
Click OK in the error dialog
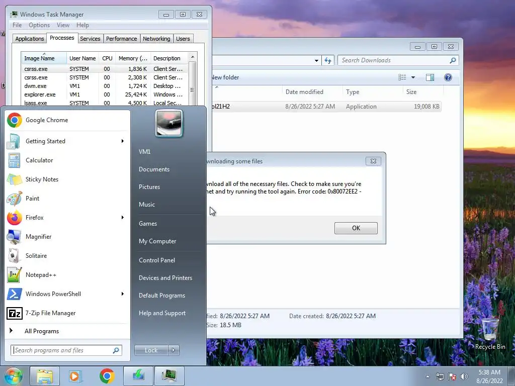356,228
